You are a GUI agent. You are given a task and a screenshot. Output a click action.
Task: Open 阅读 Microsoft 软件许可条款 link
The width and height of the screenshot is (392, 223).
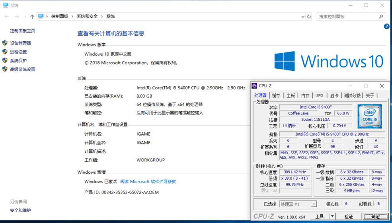pos(148,182)
